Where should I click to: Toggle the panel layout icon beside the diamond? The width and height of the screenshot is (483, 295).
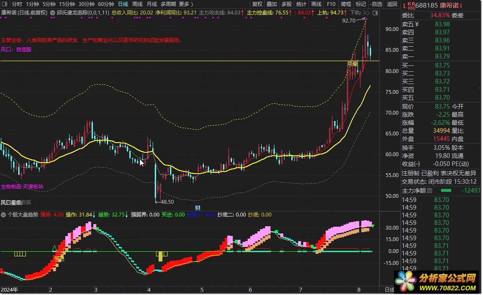(375, 13)
